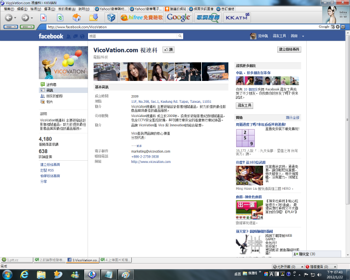Viewport: 350px width, 280px height.
Task: Click the Like button next to VicoVation.com title
Action: pos(168,50)
